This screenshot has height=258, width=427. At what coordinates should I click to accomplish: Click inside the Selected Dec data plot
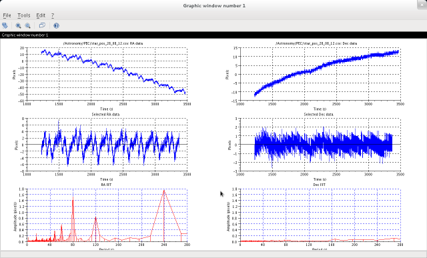tap(320, 145)
